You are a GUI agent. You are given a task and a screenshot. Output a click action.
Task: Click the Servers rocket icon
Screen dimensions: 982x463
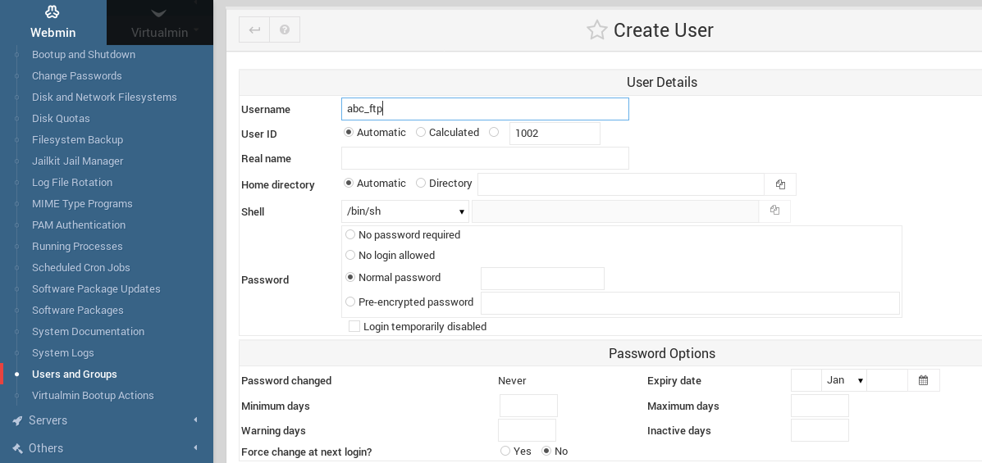point(17,420)
